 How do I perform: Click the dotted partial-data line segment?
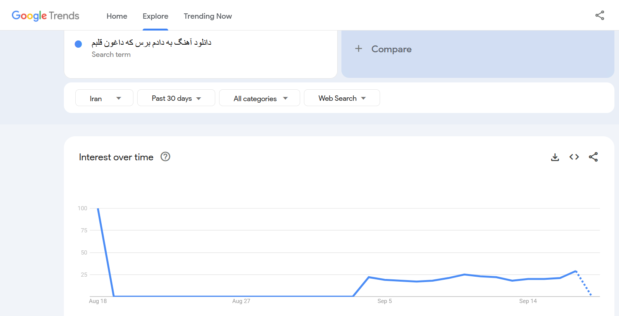[583, 283]
